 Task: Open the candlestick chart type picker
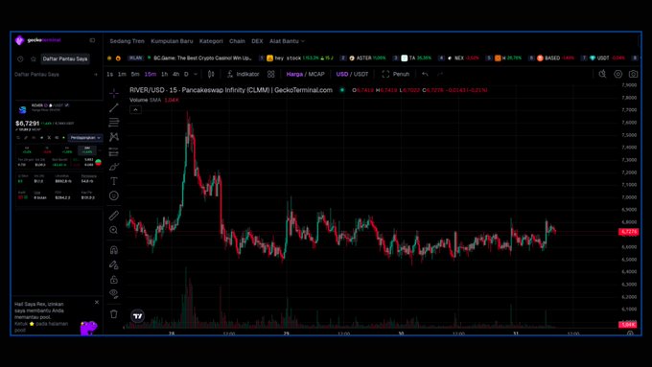point(211,74)
